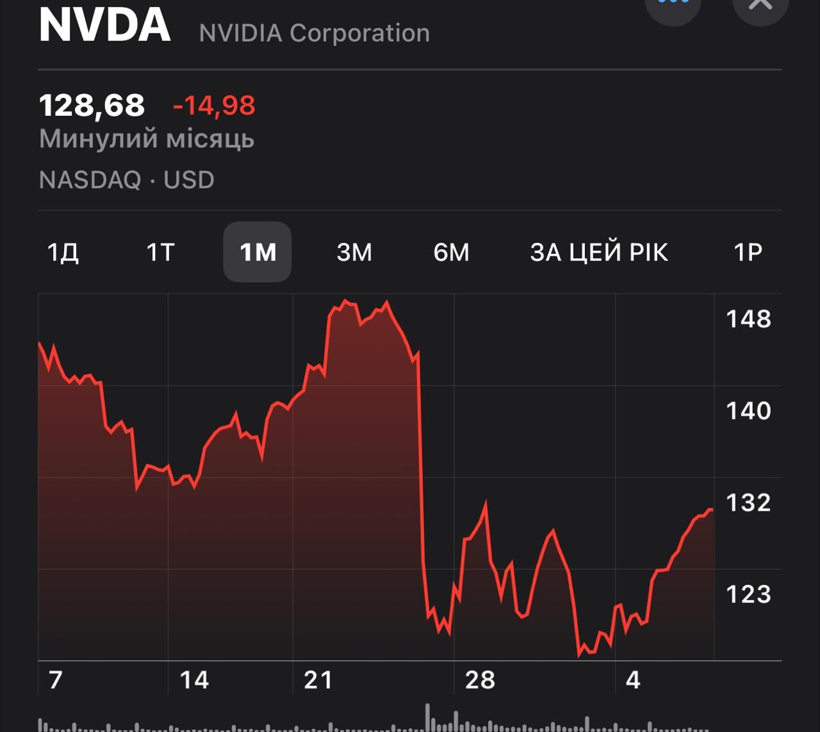This screenshot has height=732, width=820.
Task: Tap the end point of the price line
Action: click(712, 510)
